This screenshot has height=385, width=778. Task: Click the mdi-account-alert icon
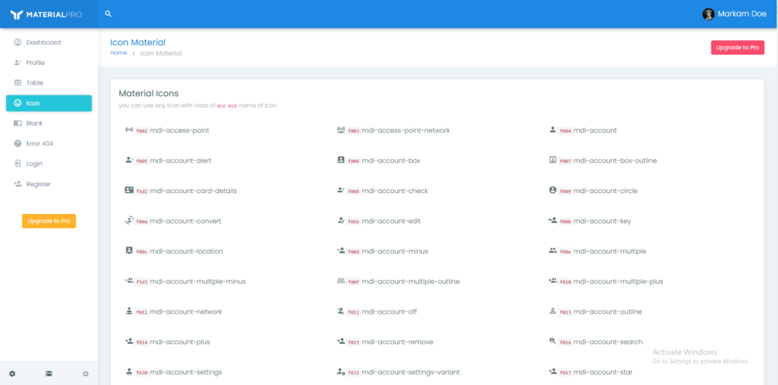coord(129,160)
